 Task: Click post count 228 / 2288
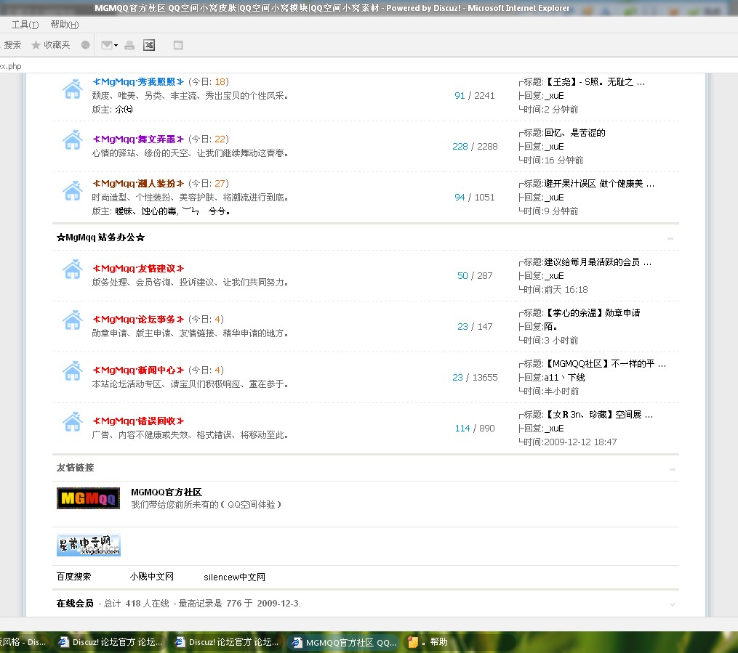[475, 146]
